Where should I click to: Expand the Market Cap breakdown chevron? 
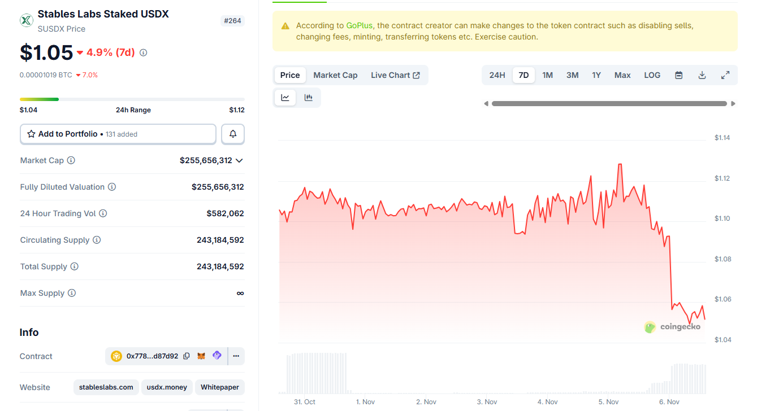[x=239, y=160]
